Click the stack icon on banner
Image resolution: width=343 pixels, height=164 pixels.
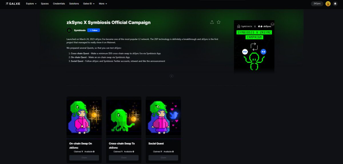tap(272, 24)
